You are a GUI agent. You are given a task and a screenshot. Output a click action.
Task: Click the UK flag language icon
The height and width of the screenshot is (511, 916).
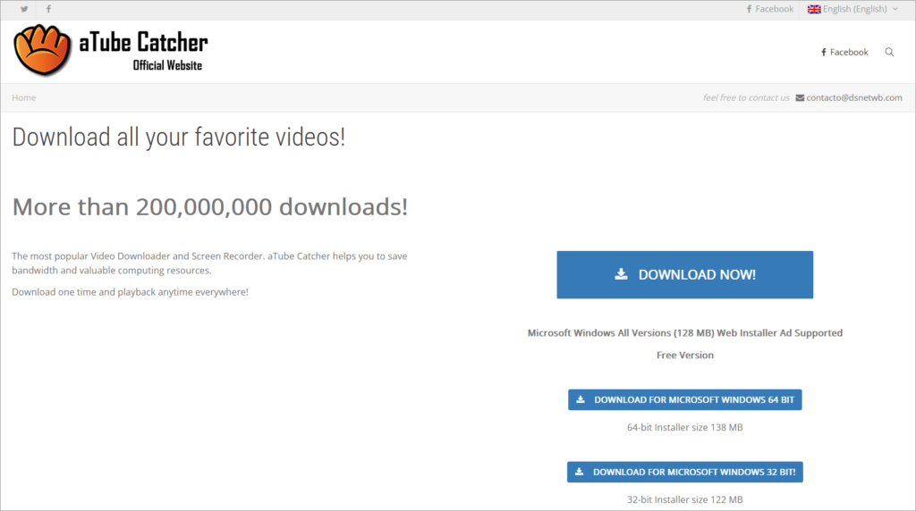814,9
